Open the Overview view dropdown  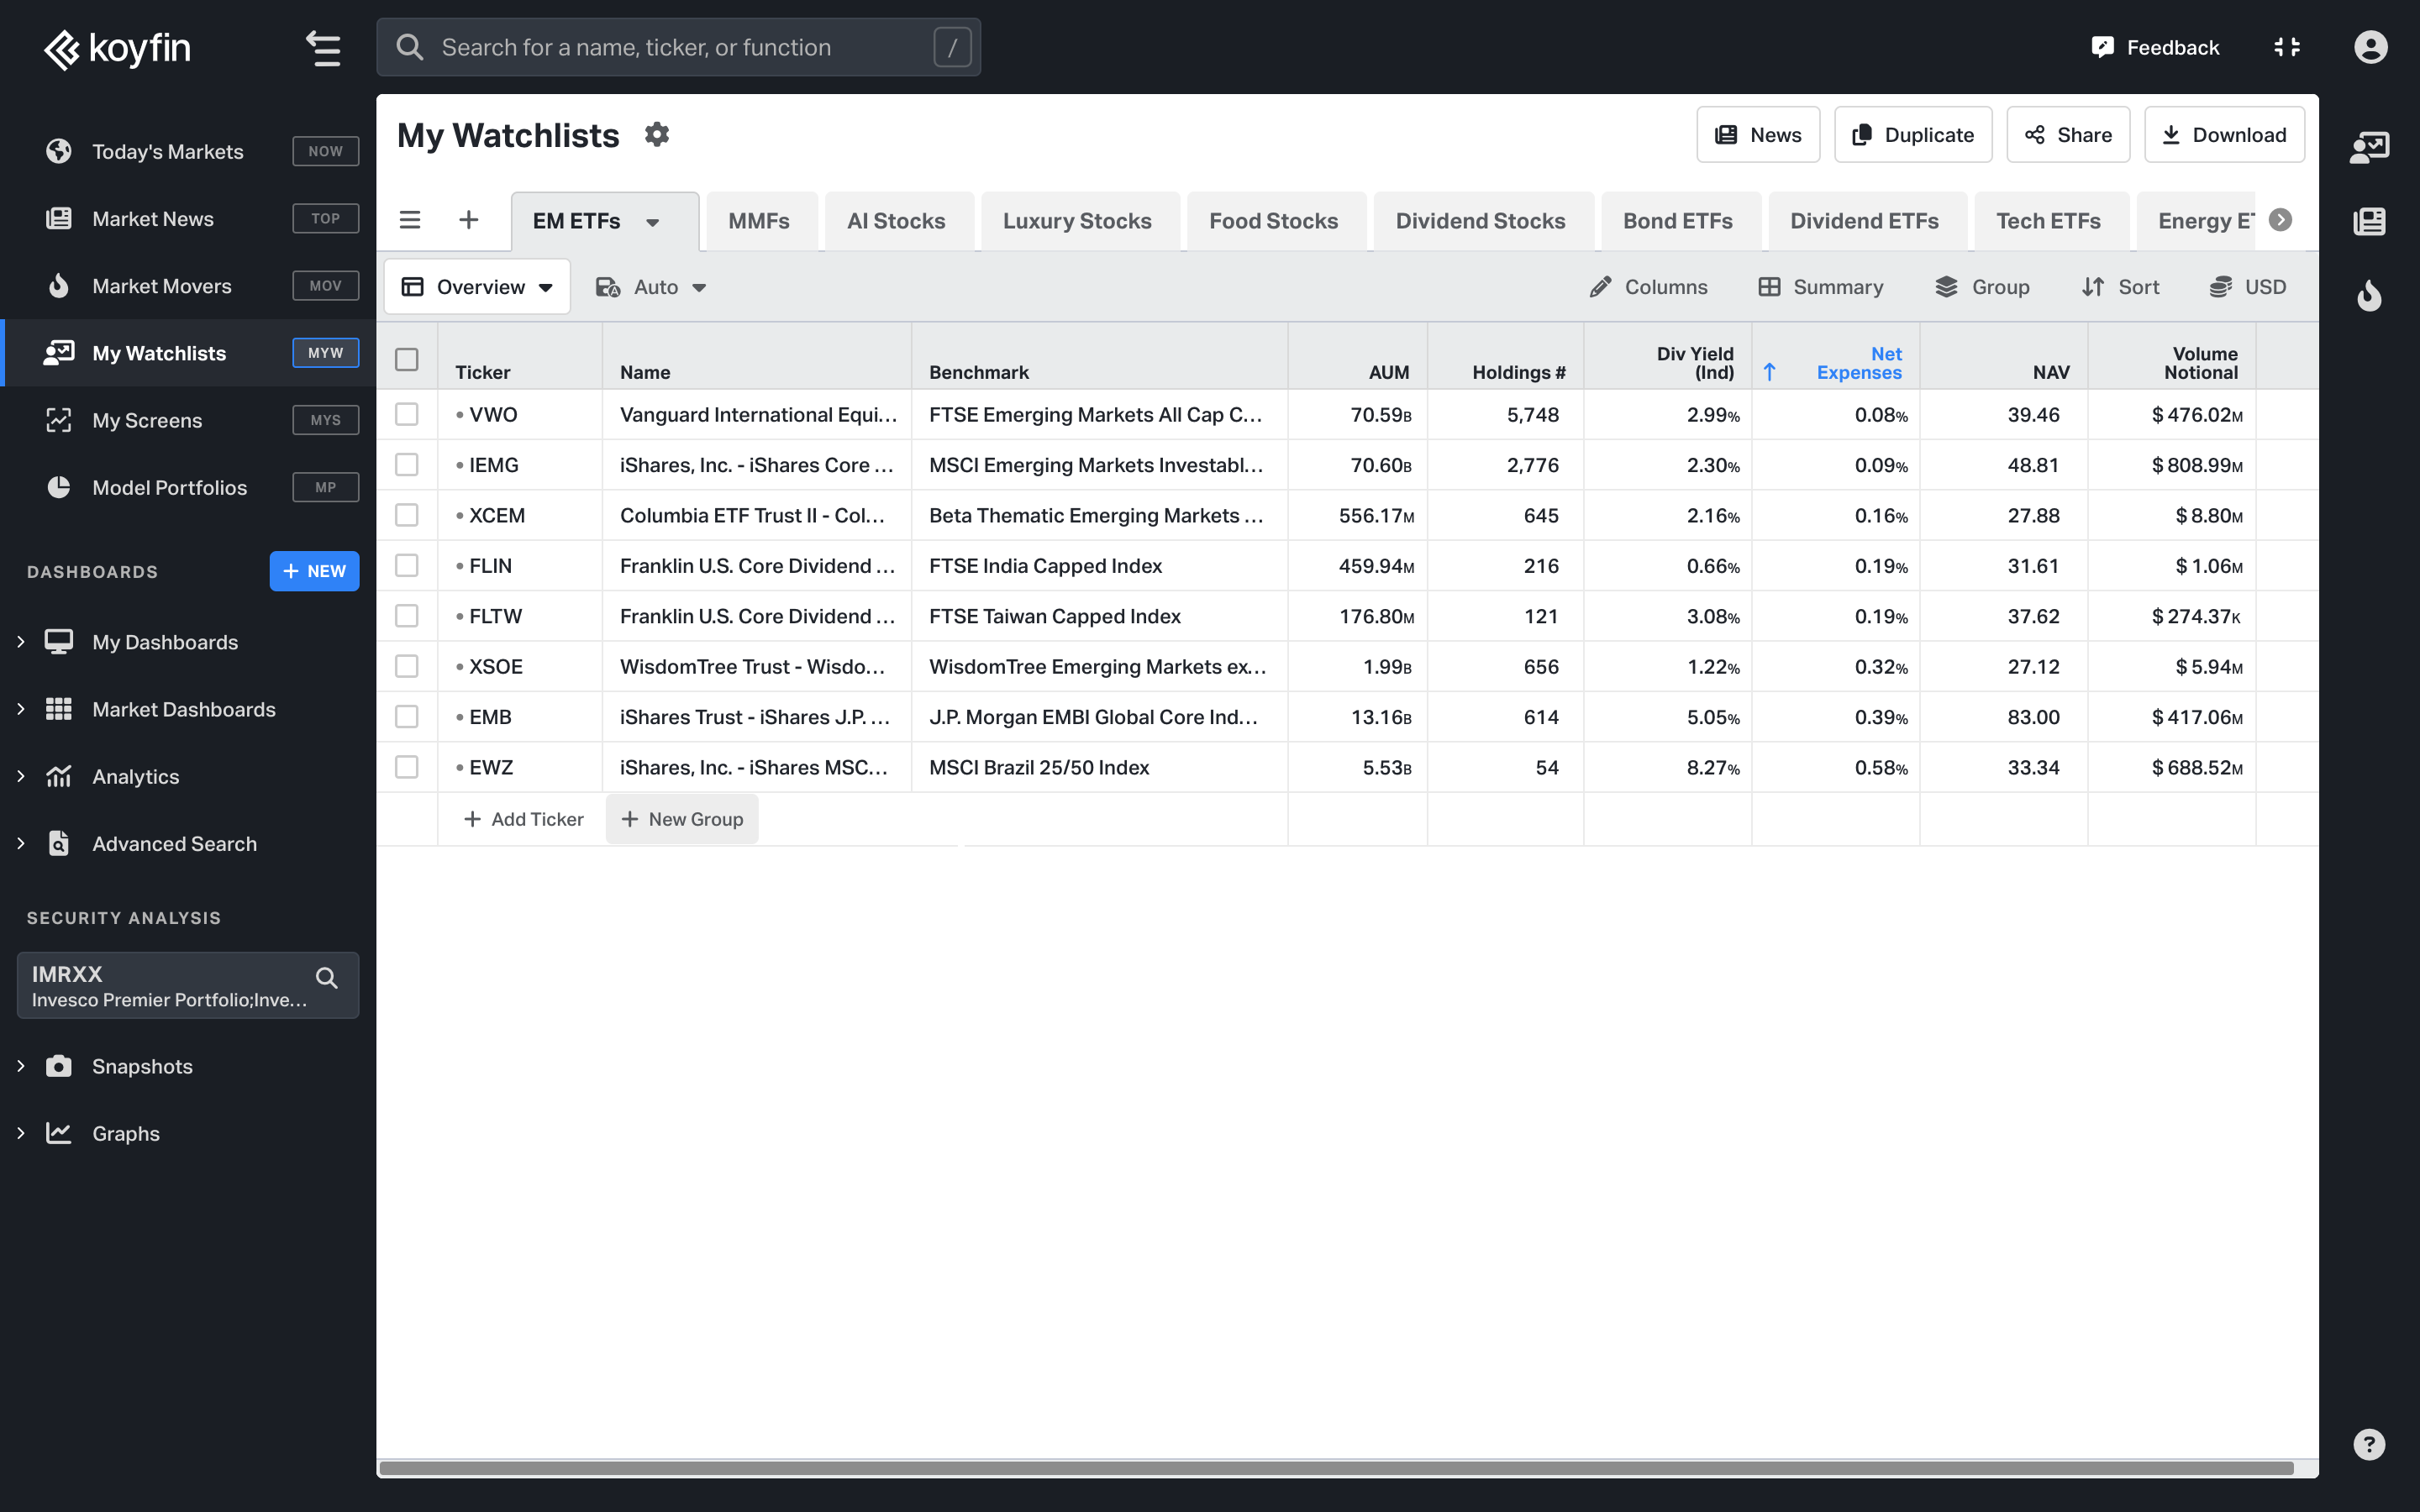[x=477, y=287]
